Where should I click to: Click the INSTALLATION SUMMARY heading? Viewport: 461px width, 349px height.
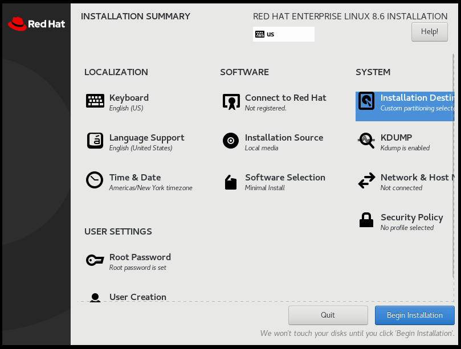point(136,17)
